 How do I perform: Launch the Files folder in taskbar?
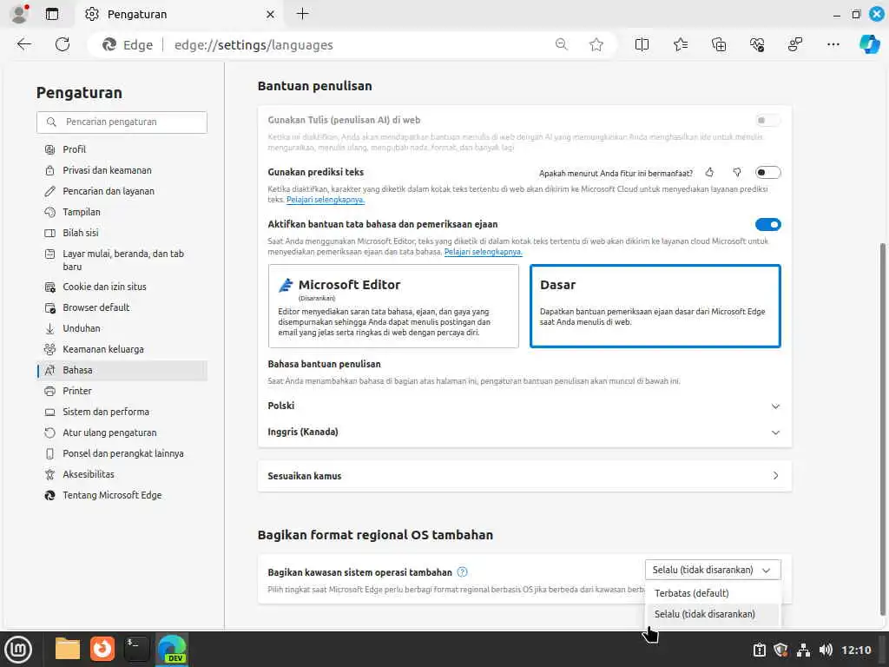(x=67, y=649)
